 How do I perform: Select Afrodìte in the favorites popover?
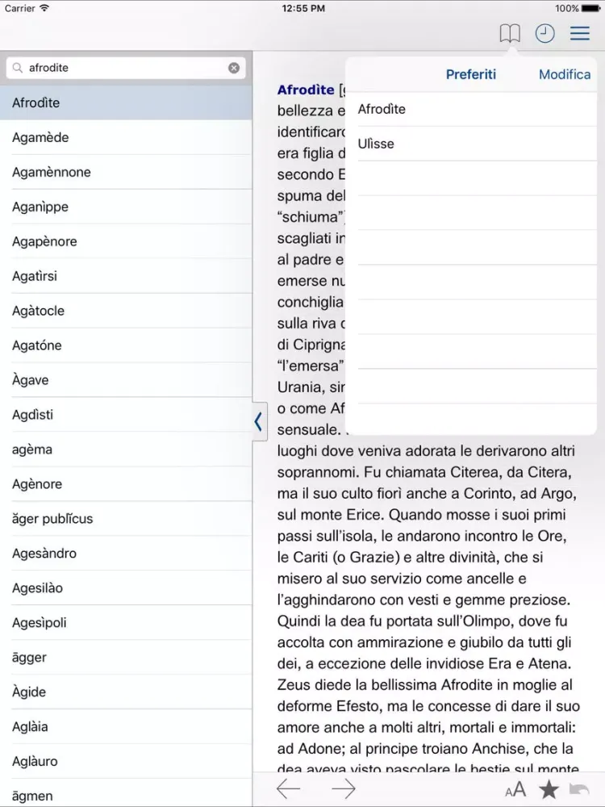(382, 109)
